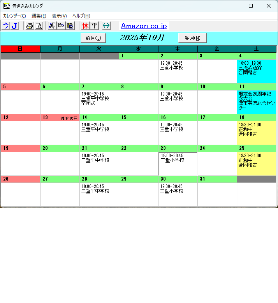Click the 今 (today) toolbar icon
Screen dimensions: 278x303
[x=5, y=26]
